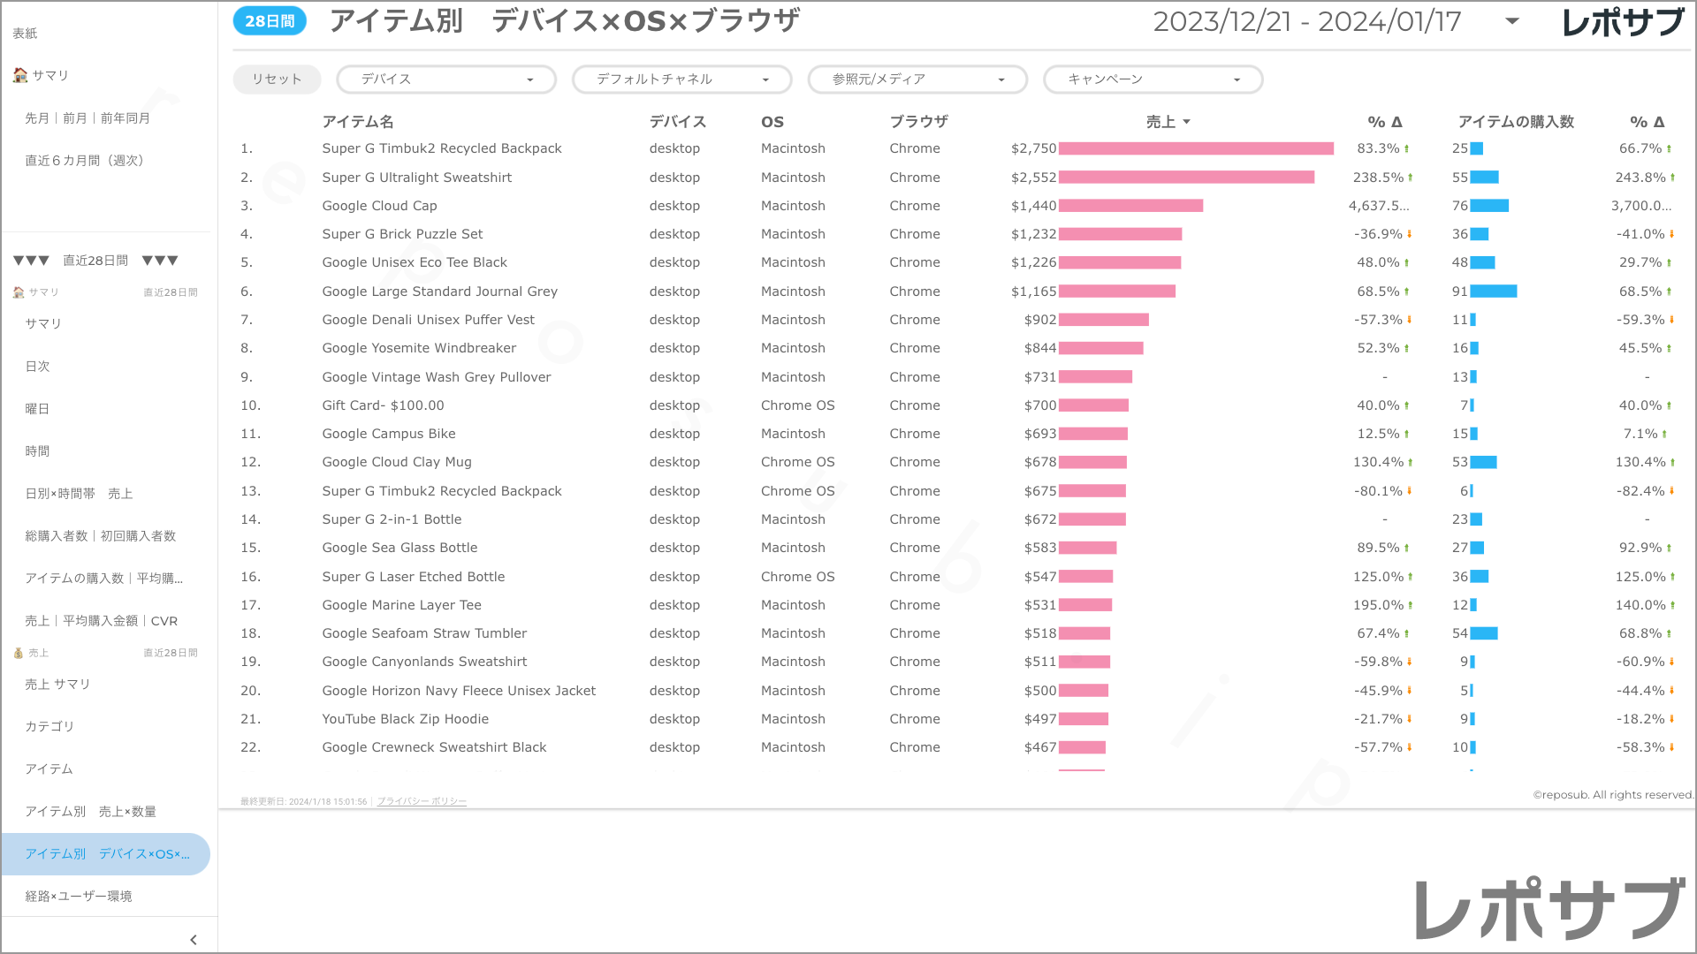Expand the 参照元/メディア filter dropdown

(x=917, y=79)
